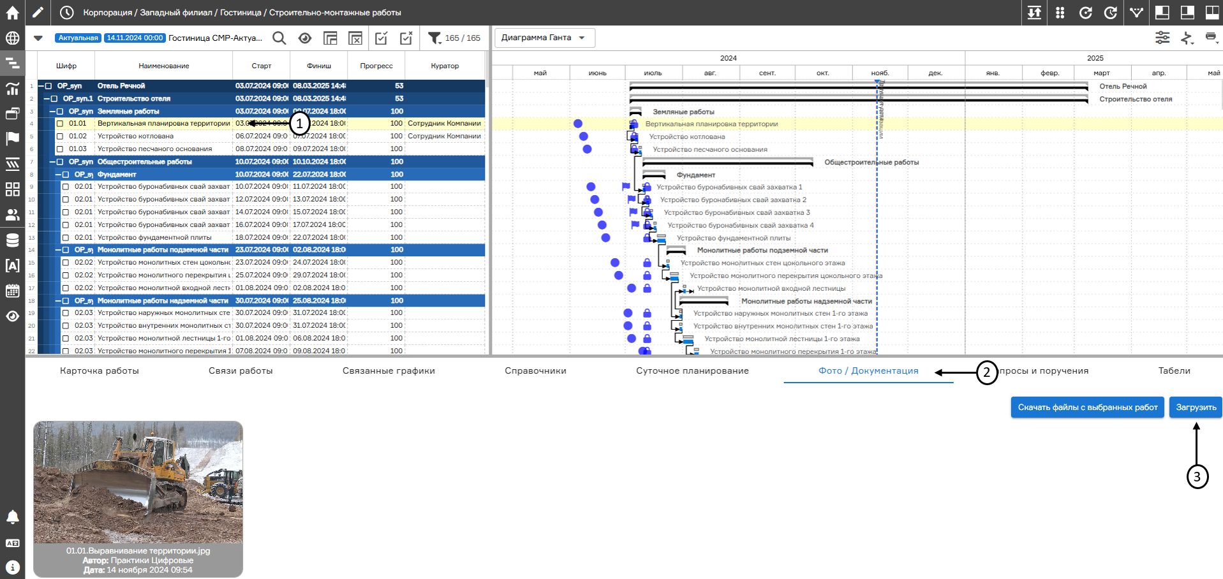The image size is (1223, 579).
Task: Open dropdown arrow left of Актуальная badge
Action: [x=38, y=38]
